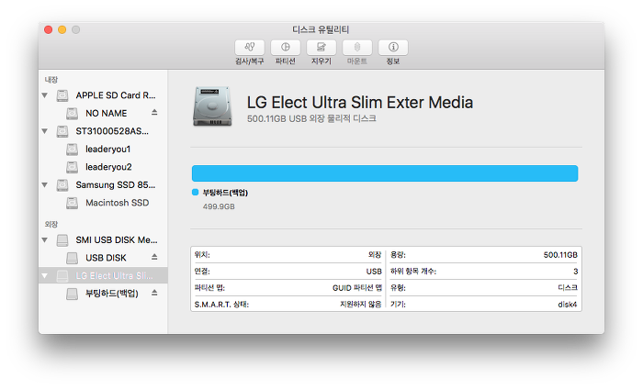Screen dimensions: 643x389
Task: Click the disk4 device value
Action: (567, 305)
